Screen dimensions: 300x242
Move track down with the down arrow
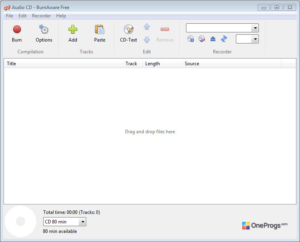(x=147, y=40)
